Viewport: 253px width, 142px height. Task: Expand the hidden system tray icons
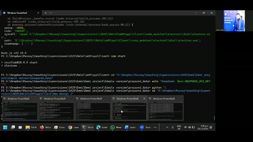(167, 127)
